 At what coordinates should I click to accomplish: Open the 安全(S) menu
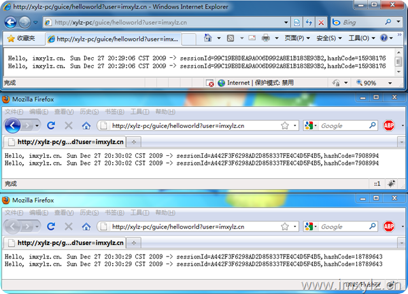pyautogui.click(x=329, y=38)
